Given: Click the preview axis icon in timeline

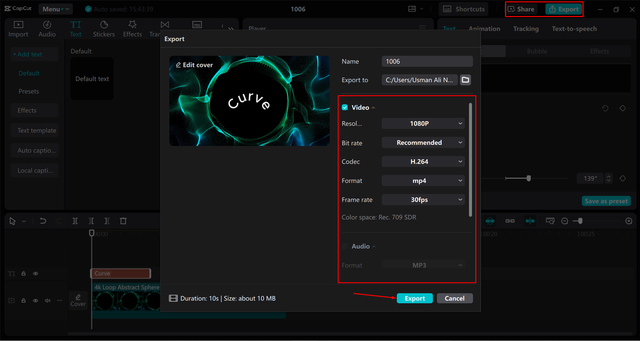Looking at the screenshot, I should pyautogui.click(x=530, y=221).
